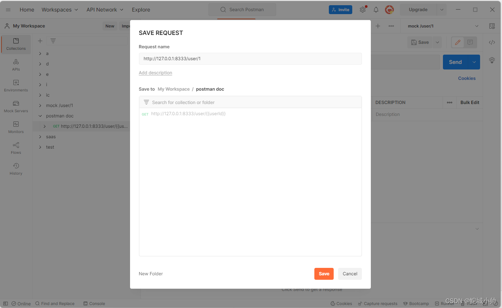This screenshot has width=502, height=308.
Task: Expand the test collection
Action: [40, 147]
